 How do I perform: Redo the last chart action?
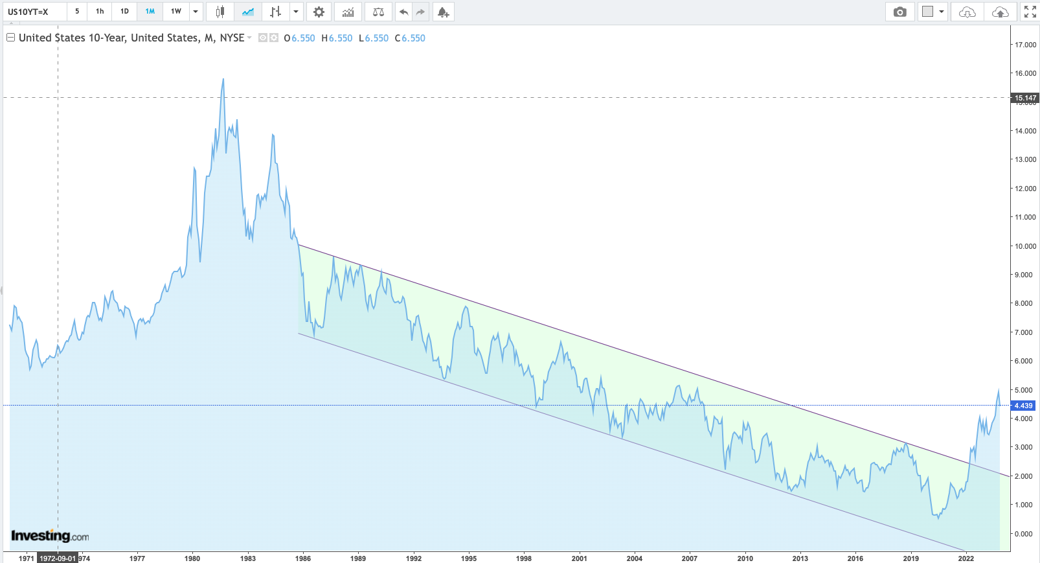pos(420,12)
